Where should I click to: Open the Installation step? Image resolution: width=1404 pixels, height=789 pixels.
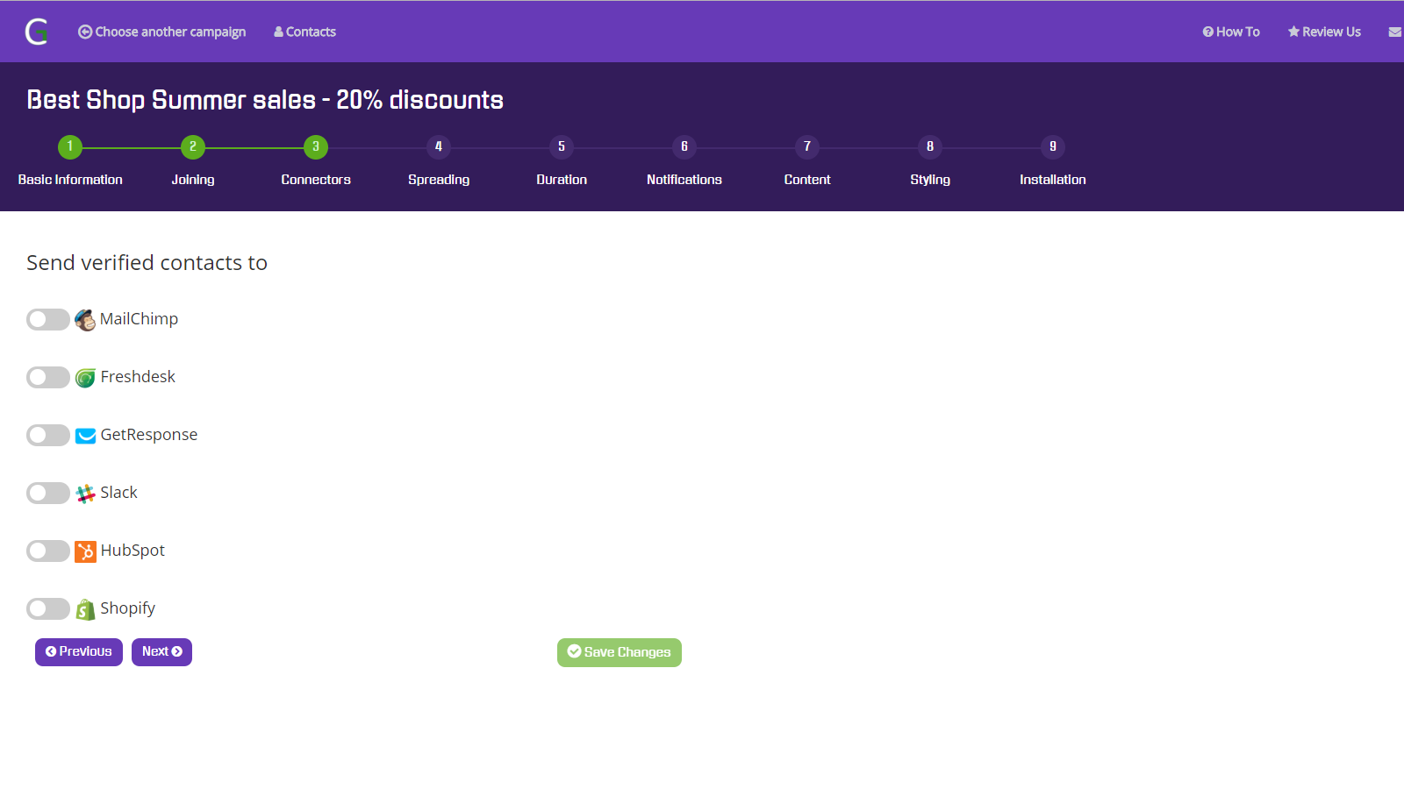(1053, 180)
